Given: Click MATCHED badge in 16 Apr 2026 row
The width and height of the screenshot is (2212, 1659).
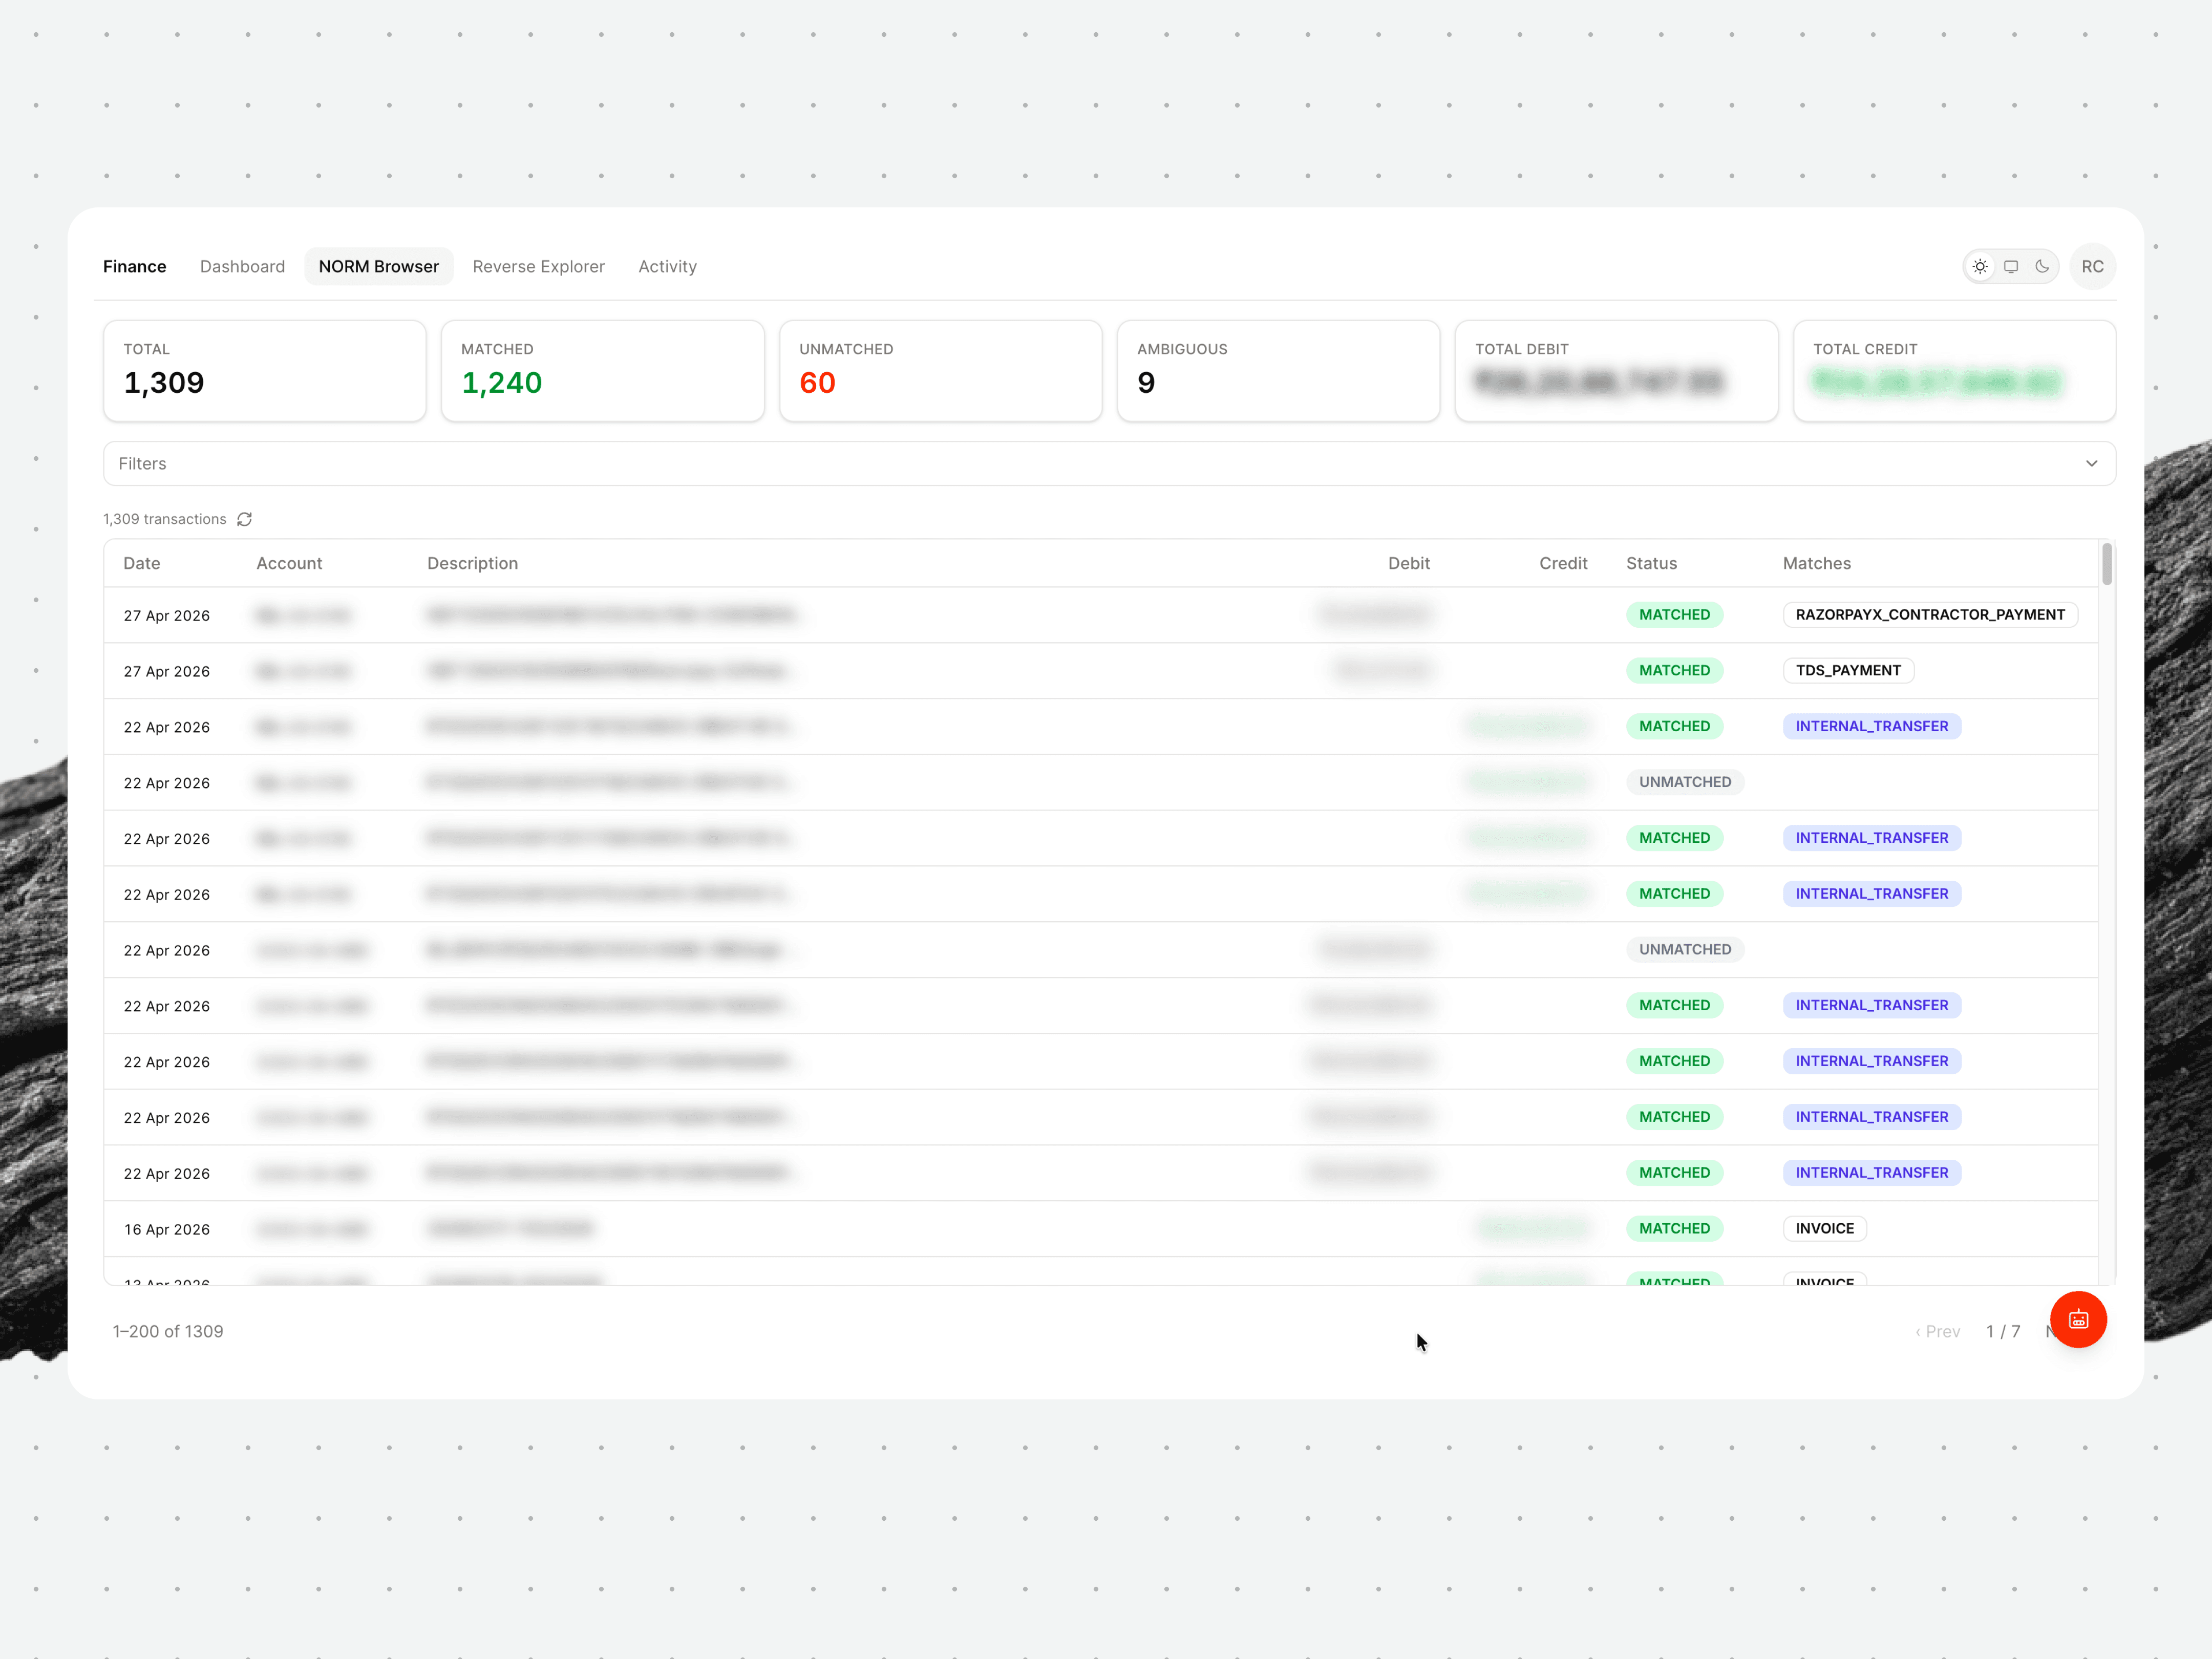Looking at the screenshot, I should [x=1674, y=1229].
